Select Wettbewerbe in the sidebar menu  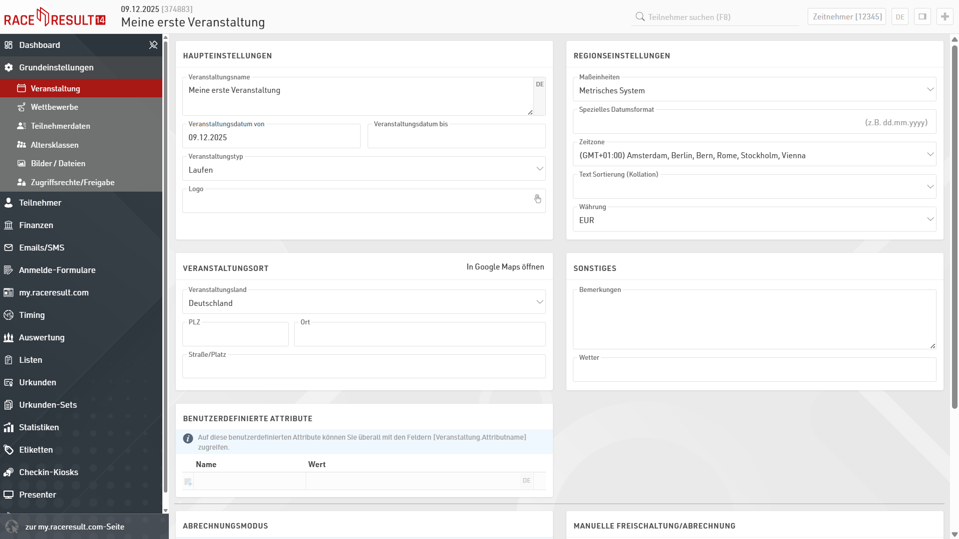click(x=54, y=107)
